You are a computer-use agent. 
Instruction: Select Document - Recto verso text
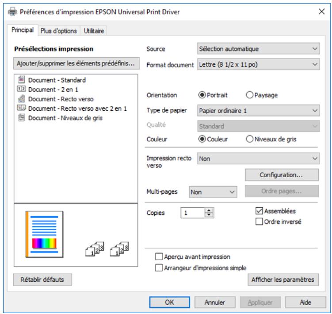(61, 99)
